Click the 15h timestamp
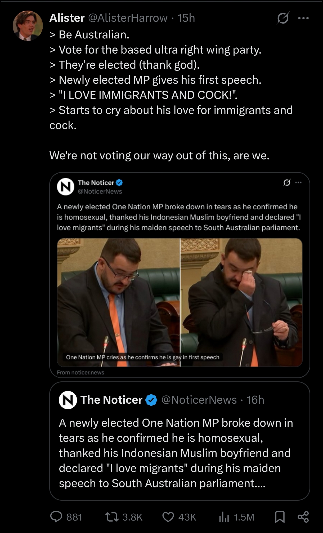 (x=186, y=18)
